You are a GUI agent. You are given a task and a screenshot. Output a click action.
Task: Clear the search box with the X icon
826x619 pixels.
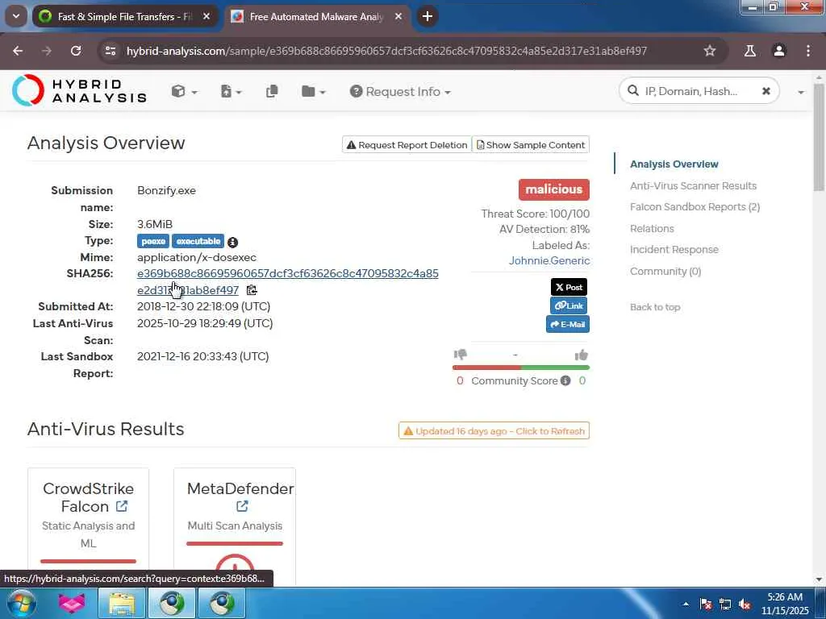(x=766, y=91)
